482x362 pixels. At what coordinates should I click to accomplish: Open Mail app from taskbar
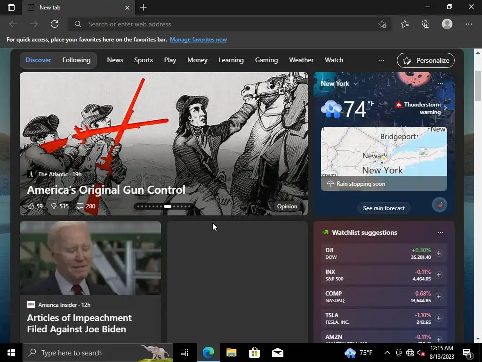278,353
